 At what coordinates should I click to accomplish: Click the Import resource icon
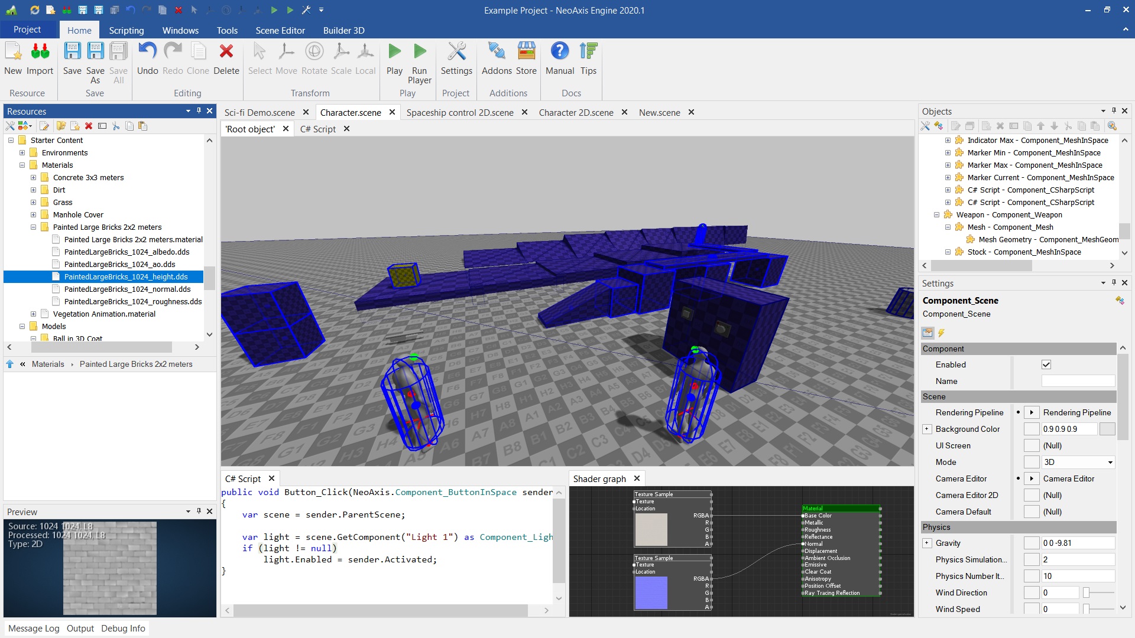click(x=40, y=52)
